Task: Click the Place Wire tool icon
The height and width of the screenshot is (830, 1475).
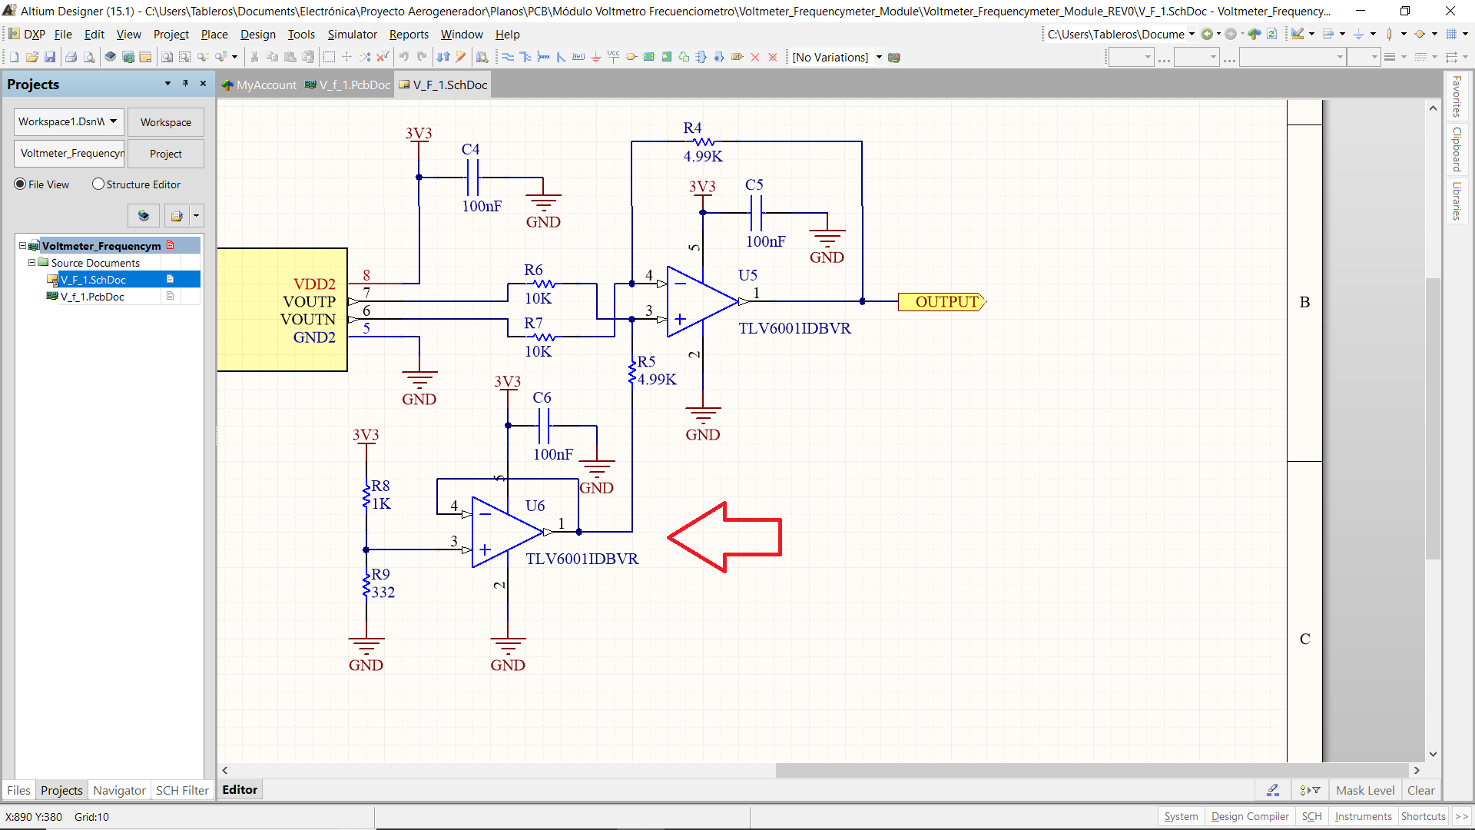Action: (508, 57)
